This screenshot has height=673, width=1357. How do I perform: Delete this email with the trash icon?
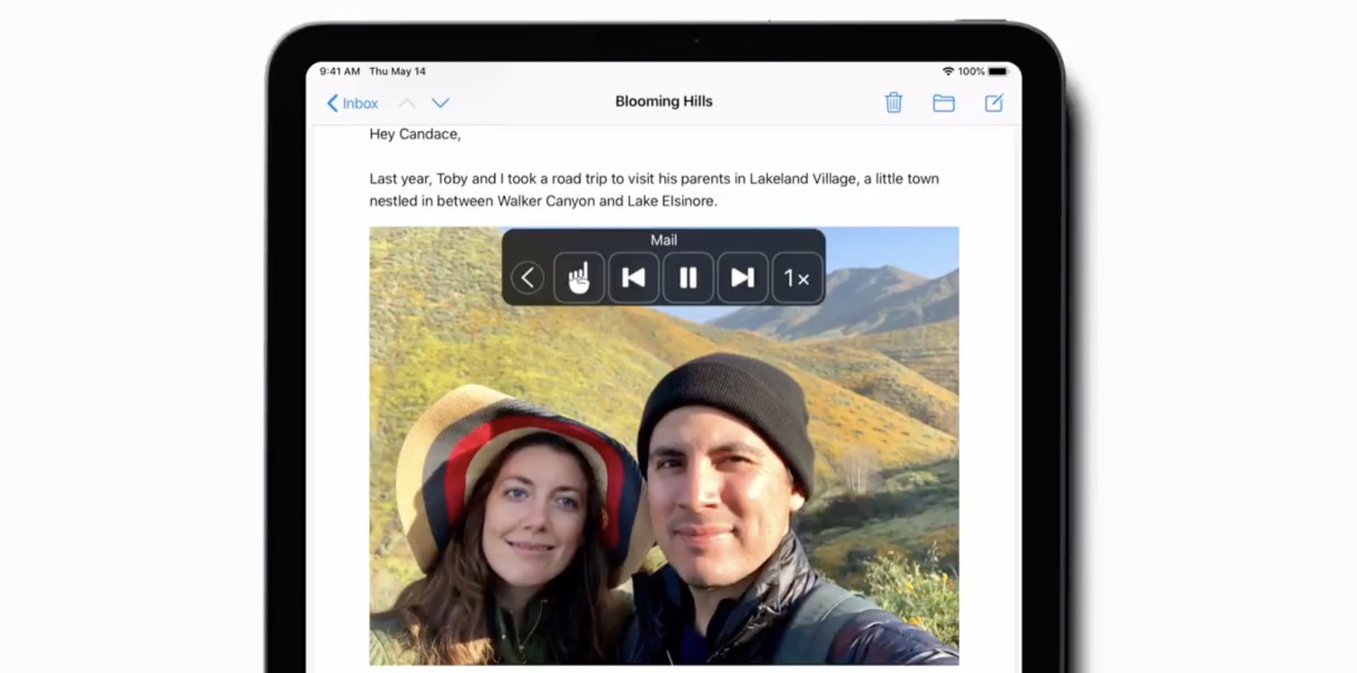point(894,103)
